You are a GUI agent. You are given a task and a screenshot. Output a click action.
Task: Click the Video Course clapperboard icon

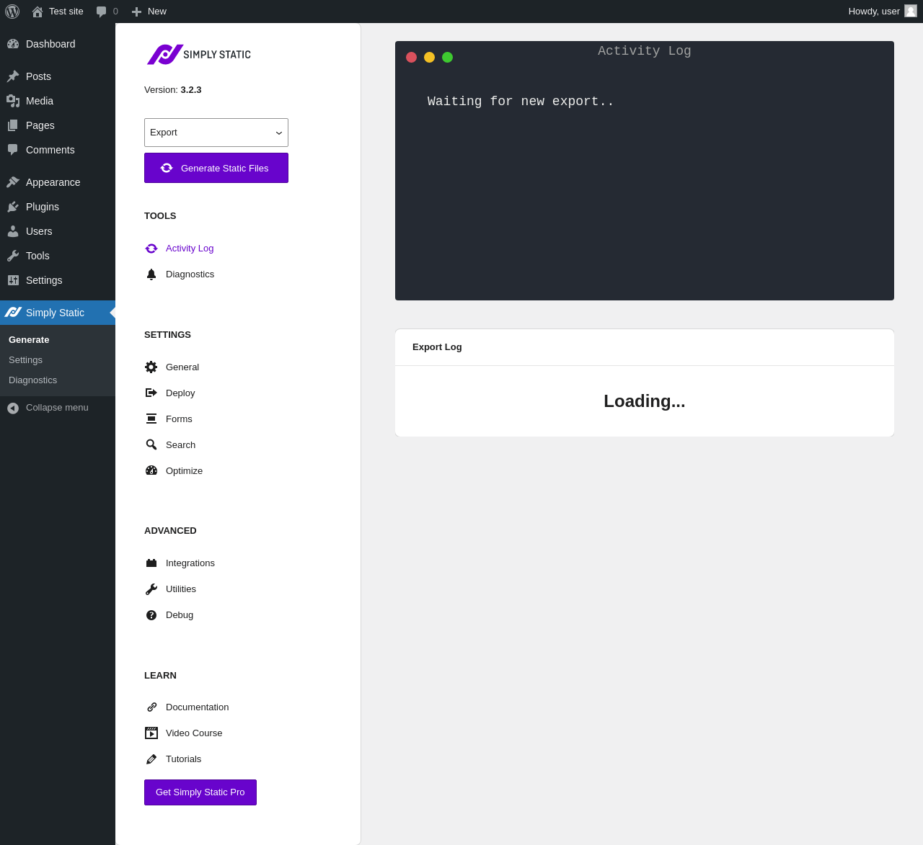click(151, 733)
